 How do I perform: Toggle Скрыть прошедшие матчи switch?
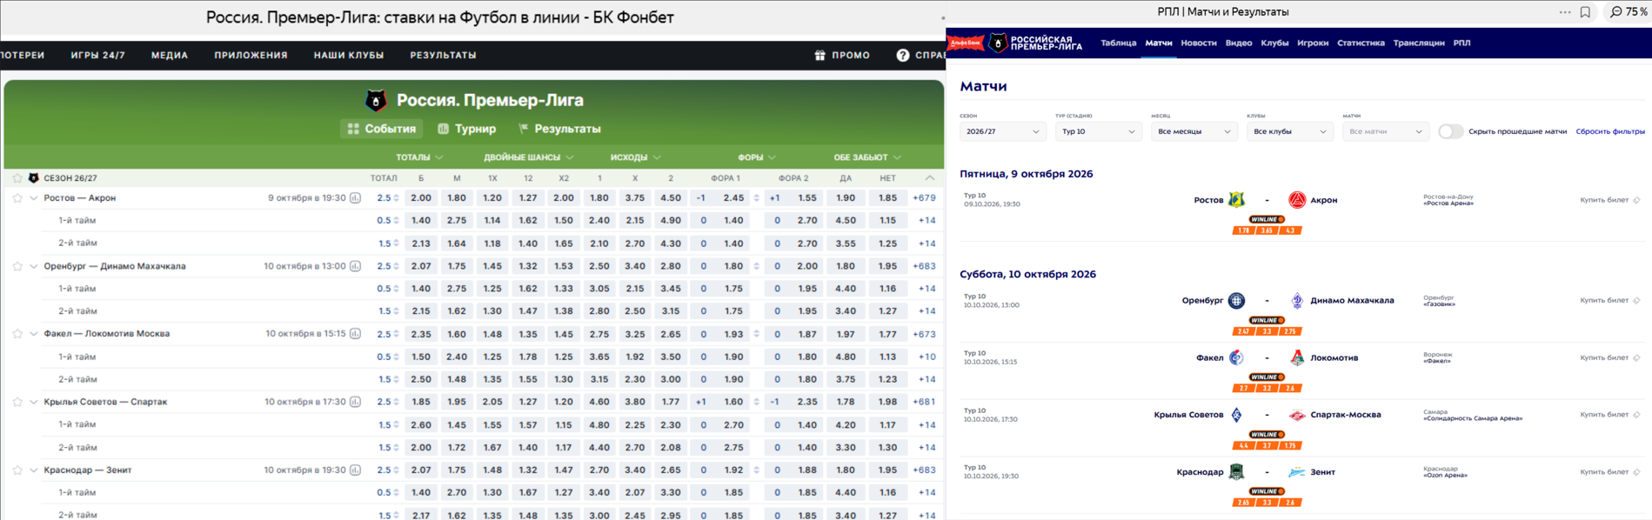point(1450,131)
